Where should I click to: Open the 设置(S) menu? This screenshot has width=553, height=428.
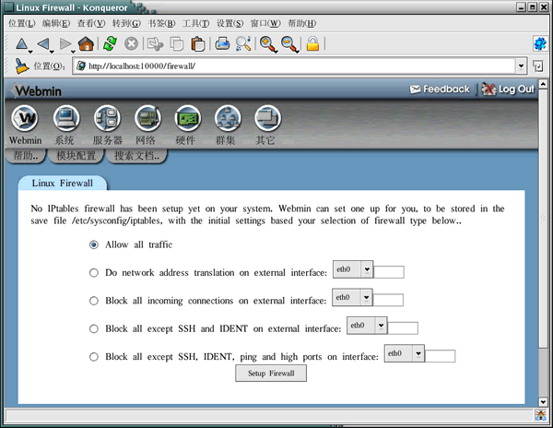click(x=229, y=23)
